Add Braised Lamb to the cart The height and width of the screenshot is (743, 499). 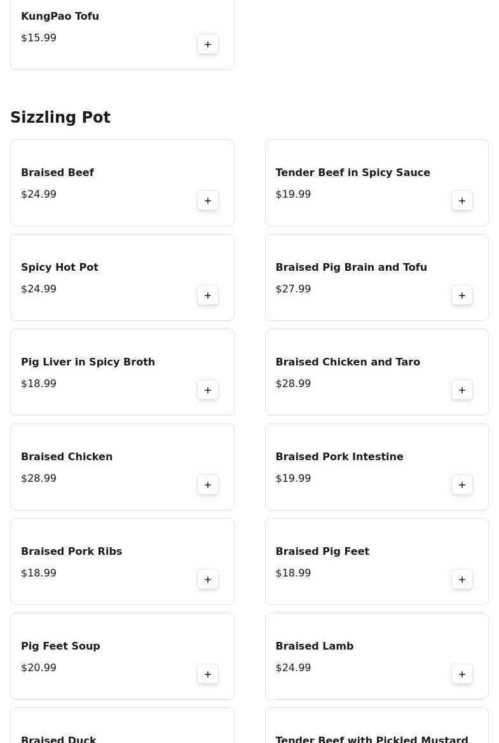[462, 674]
